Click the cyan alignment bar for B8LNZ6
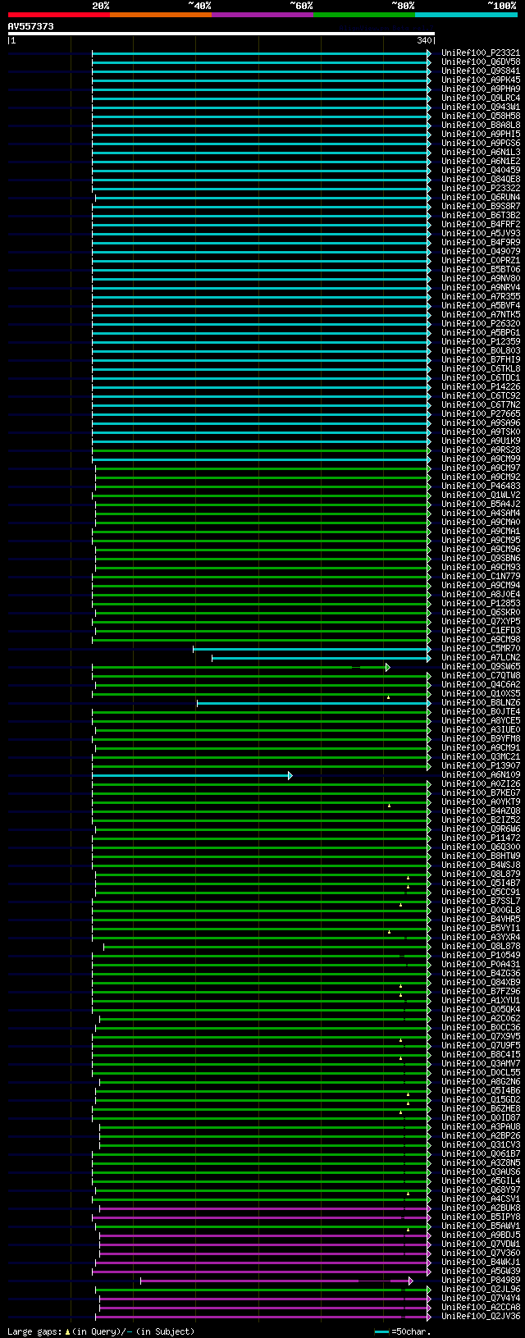 (x=314, y=703)
